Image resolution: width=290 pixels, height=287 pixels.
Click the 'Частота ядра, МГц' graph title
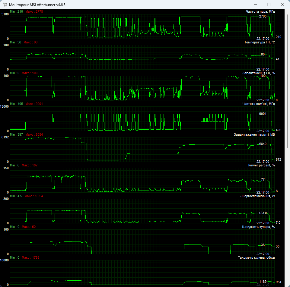(260, 11)
